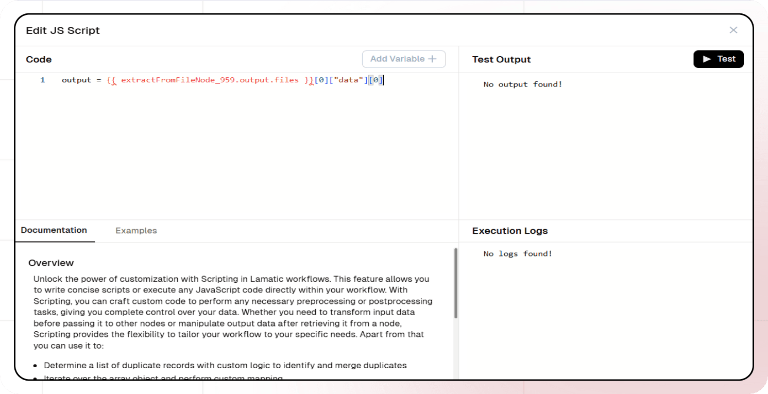Click empty area of the code editor

[232, 155]
